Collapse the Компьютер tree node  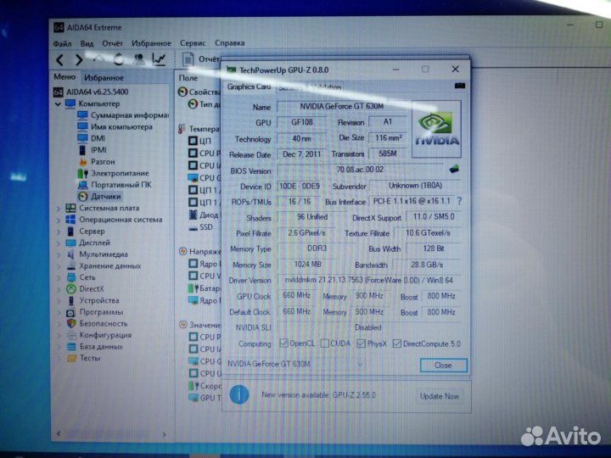click(58, 104)
